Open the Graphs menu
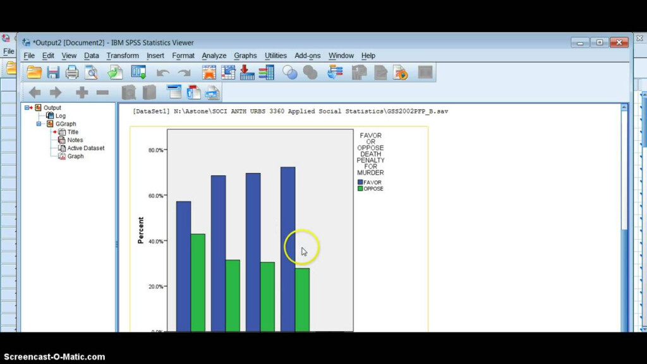647x364 pixels. point(245,56)
